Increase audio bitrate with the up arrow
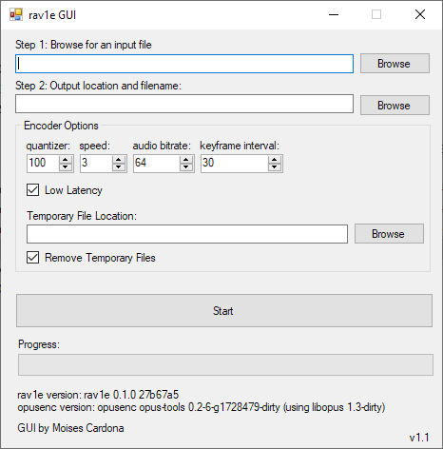This screenshot has width=443, height=449. click(186, 160)
